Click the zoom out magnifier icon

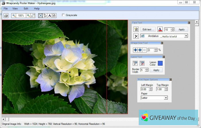14,15
